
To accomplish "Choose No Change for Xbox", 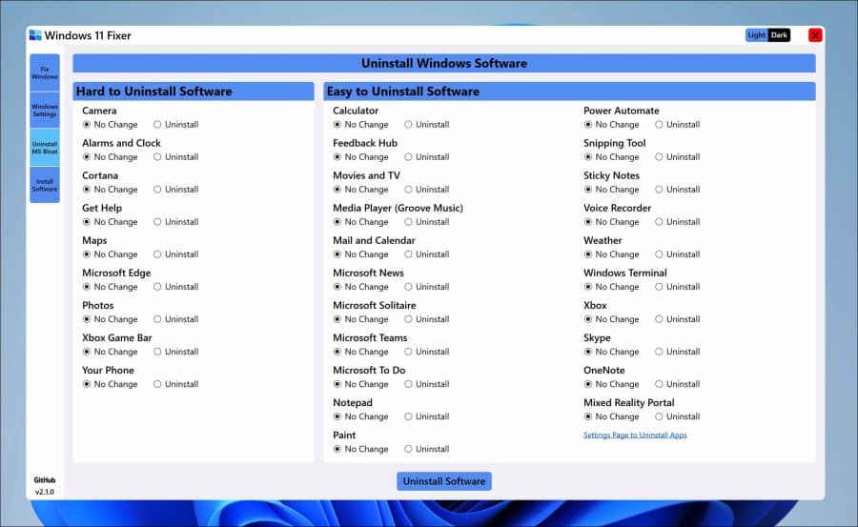I will (611, 319).
